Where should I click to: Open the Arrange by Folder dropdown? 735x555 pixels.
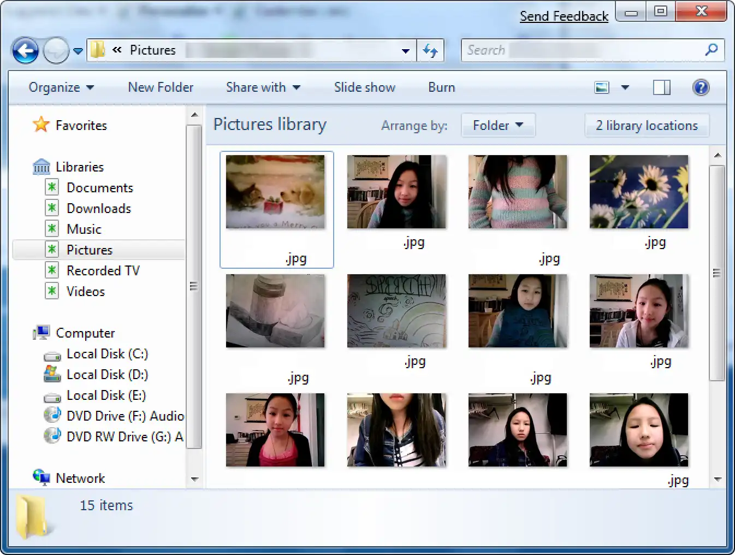[x=497, y=126]
